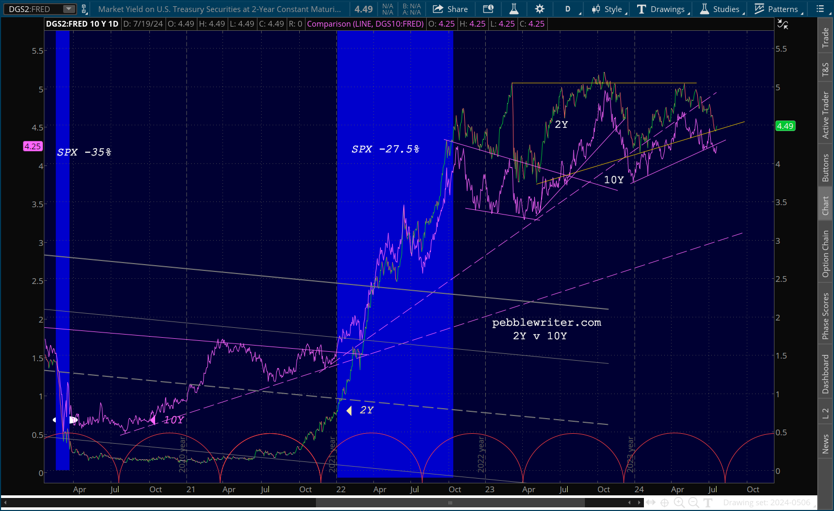Open the Trade sidebar tab

point(826,38)
